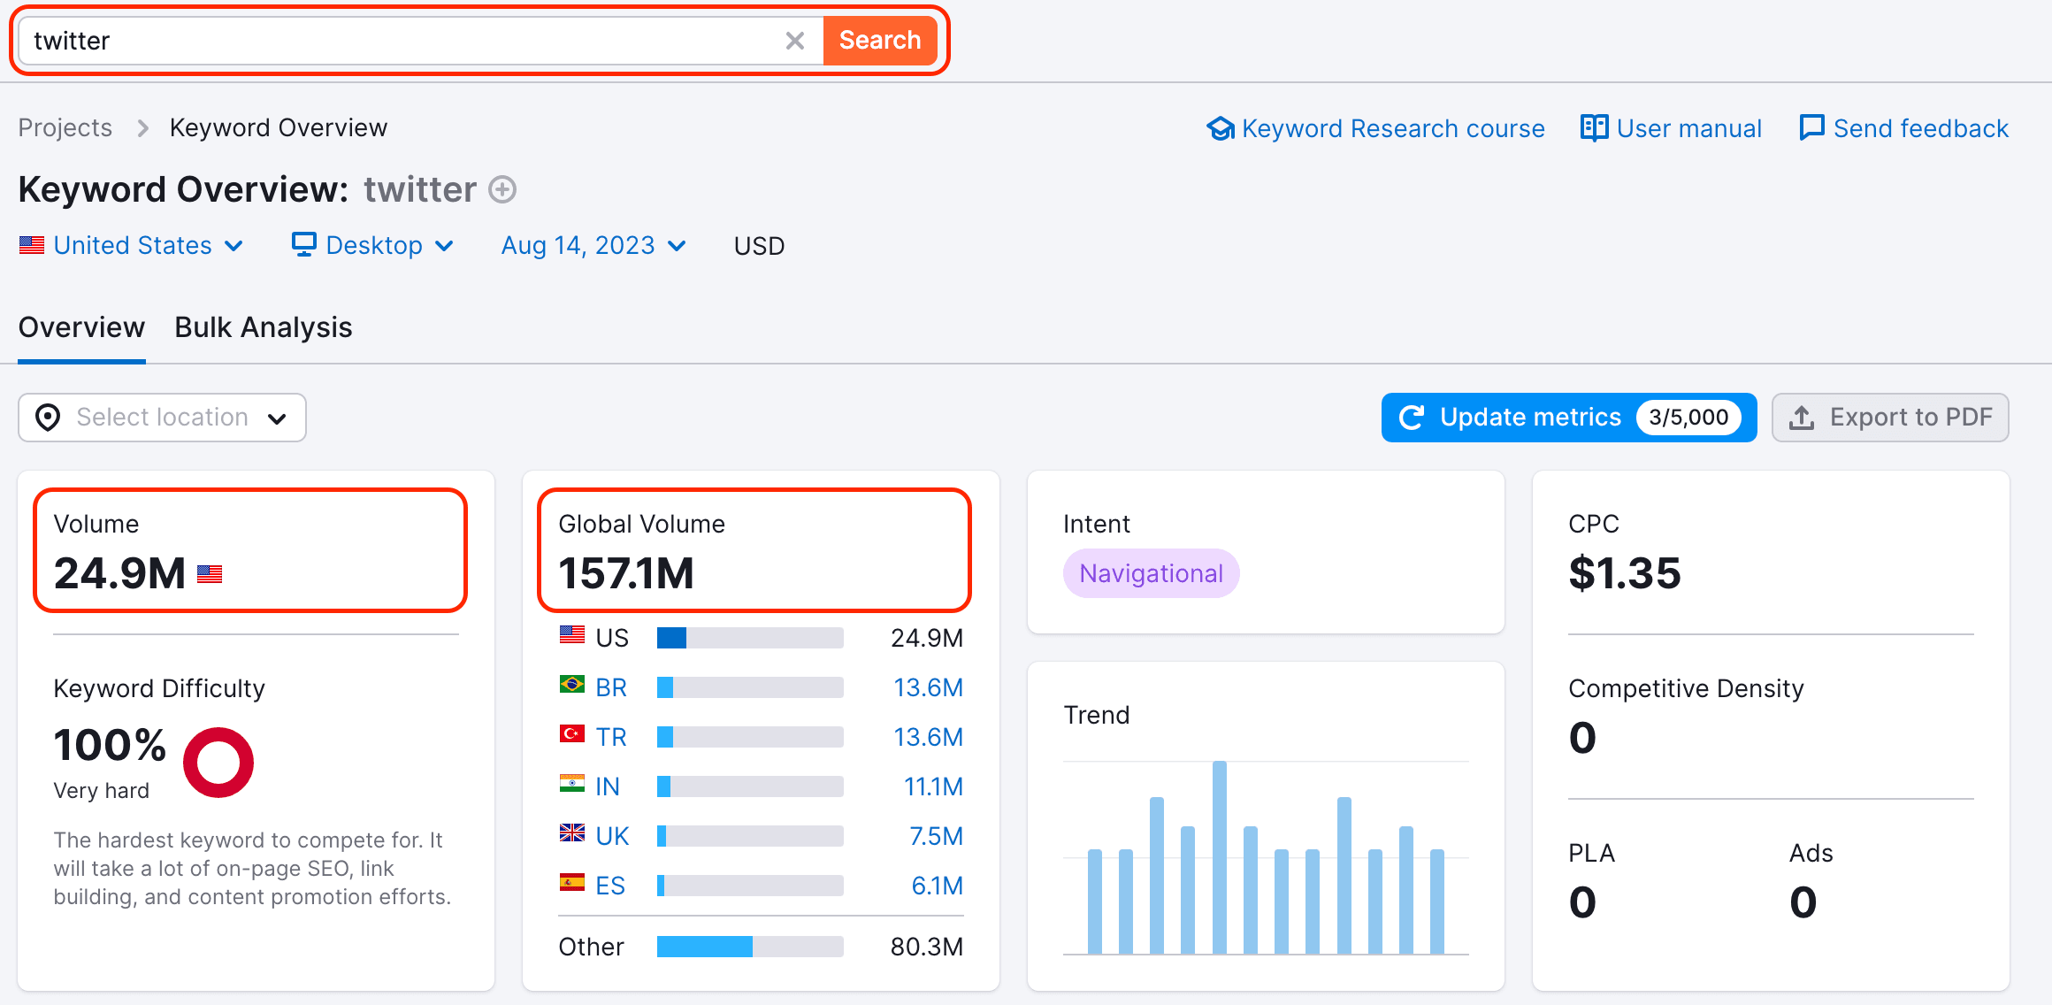Open the United States country dropdown
The image size is (2052, 1005).
click(x=131, y=245)
